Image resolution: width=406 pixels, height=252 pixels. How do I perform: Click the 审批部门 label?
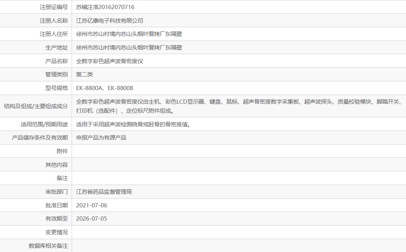56,192
